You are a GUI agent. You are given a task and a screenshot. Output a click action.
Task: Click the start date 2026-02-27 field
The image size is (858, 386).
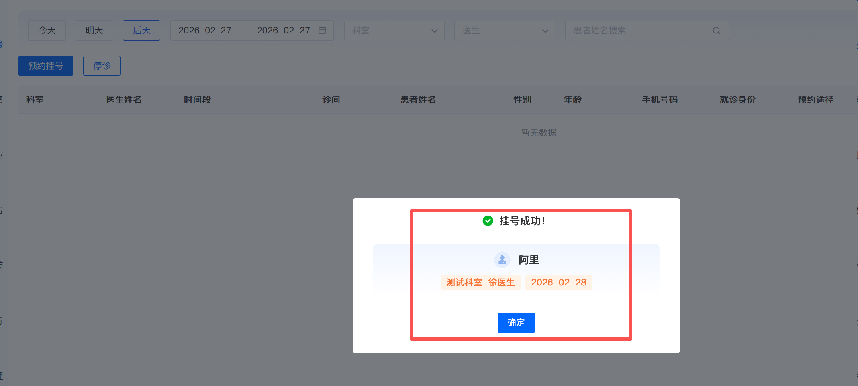pyautogui.click(x=205, y=31)
